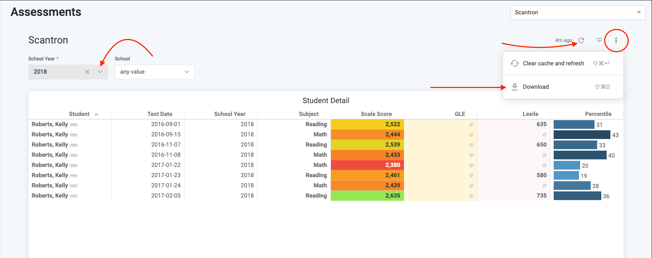Click the download arrow icon in the menu
Screen dimensions: 652x258
tap(515, 87)
